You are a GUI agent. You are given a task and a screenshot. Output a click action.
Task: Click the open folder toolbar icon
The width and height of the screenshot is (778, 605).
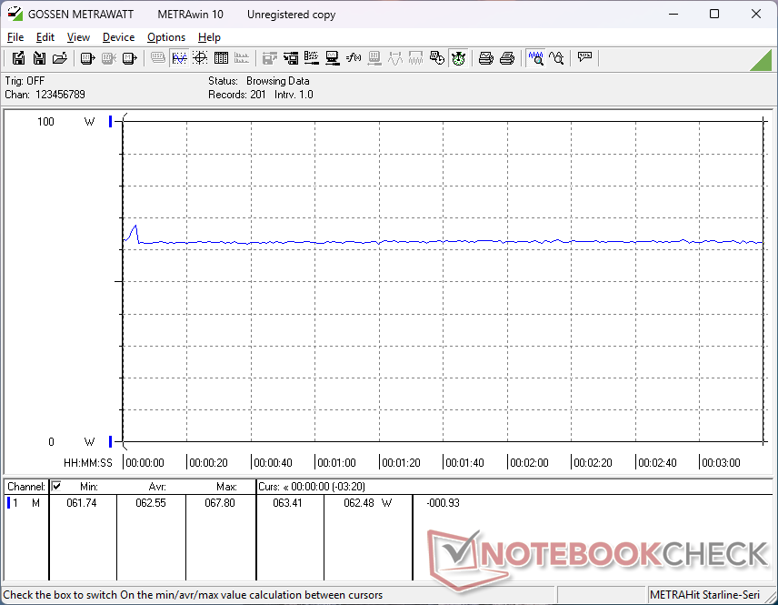click(59, 58)
